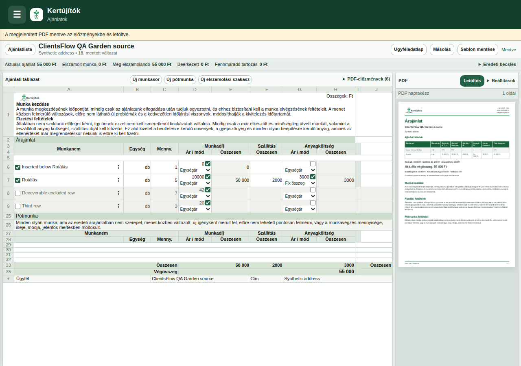Open the Fix összeg material mode dropdown

click(x=300, y=183)
